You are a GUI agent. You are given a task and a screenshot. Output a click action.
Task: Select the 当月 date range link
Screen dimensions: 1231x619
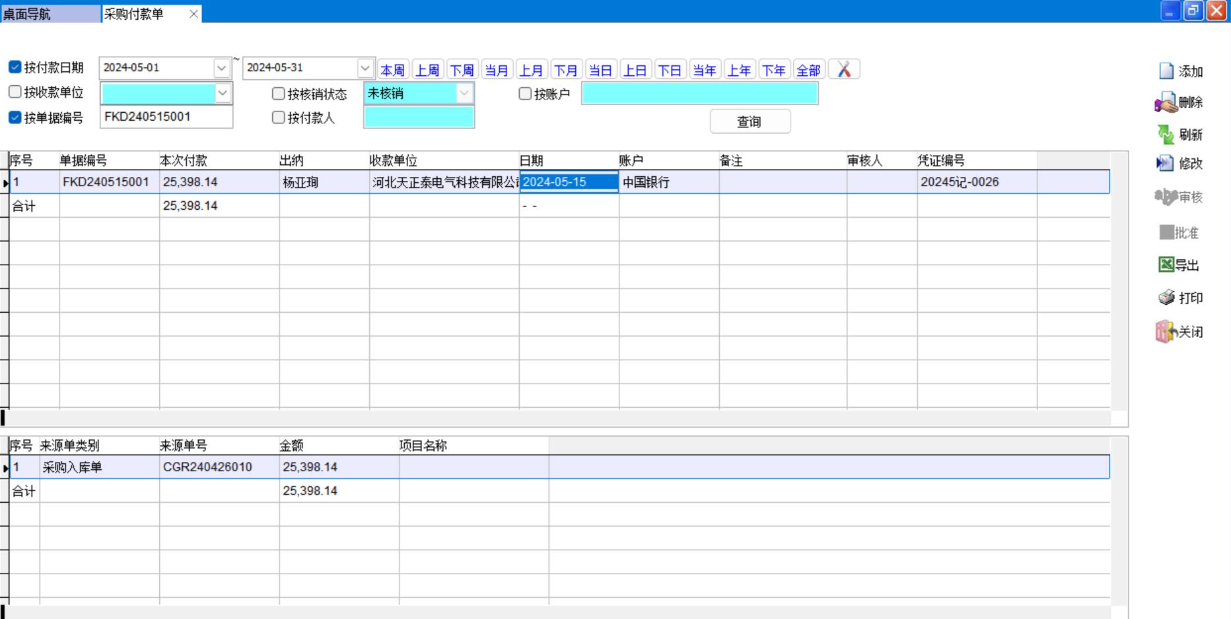coord(496,70)
